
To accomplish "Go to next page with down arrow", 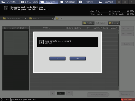I will 69,93.
